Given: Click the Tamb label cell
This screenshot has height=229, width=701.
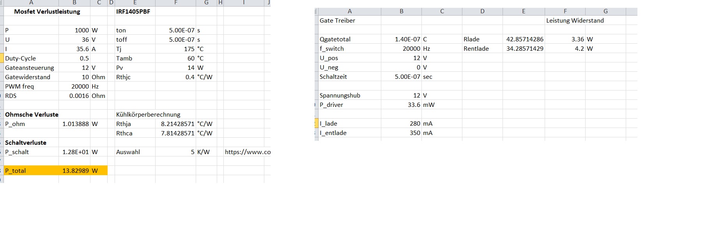Looking at the screenshot, I should (135, 58).
